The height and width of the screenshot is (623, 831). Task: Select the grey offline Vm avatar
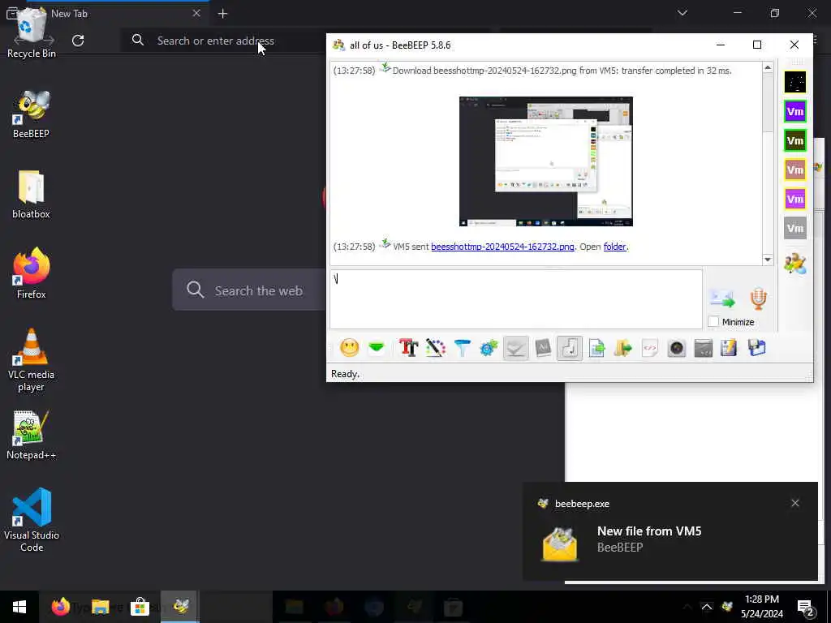coord(795,228)
